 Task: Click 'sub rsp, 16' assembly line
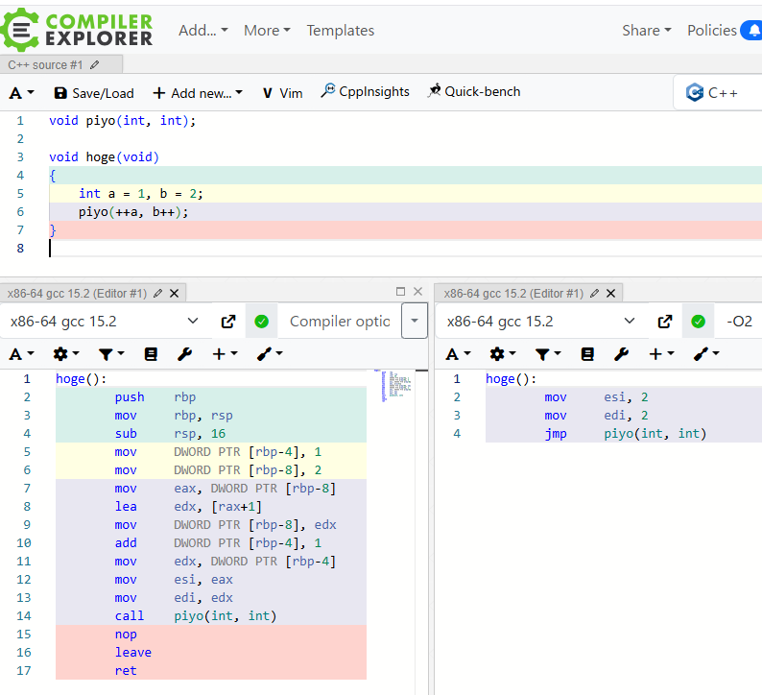[x=170, y=434]
